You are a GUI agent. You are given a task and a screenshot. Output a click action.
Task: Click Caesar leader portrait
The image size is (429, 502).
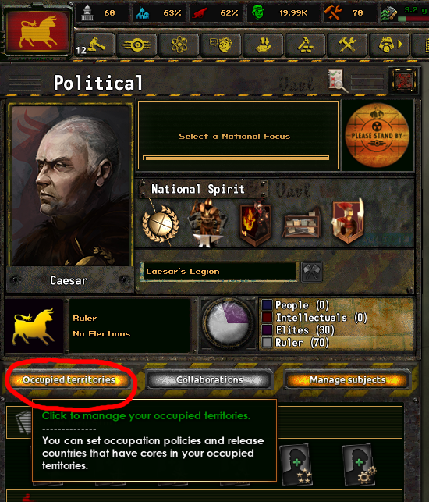pos(70,185)
